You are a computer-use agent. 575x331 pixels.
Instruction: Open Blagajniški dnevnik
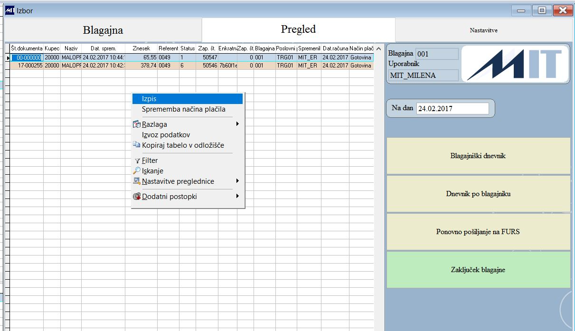tap(479, 156)
